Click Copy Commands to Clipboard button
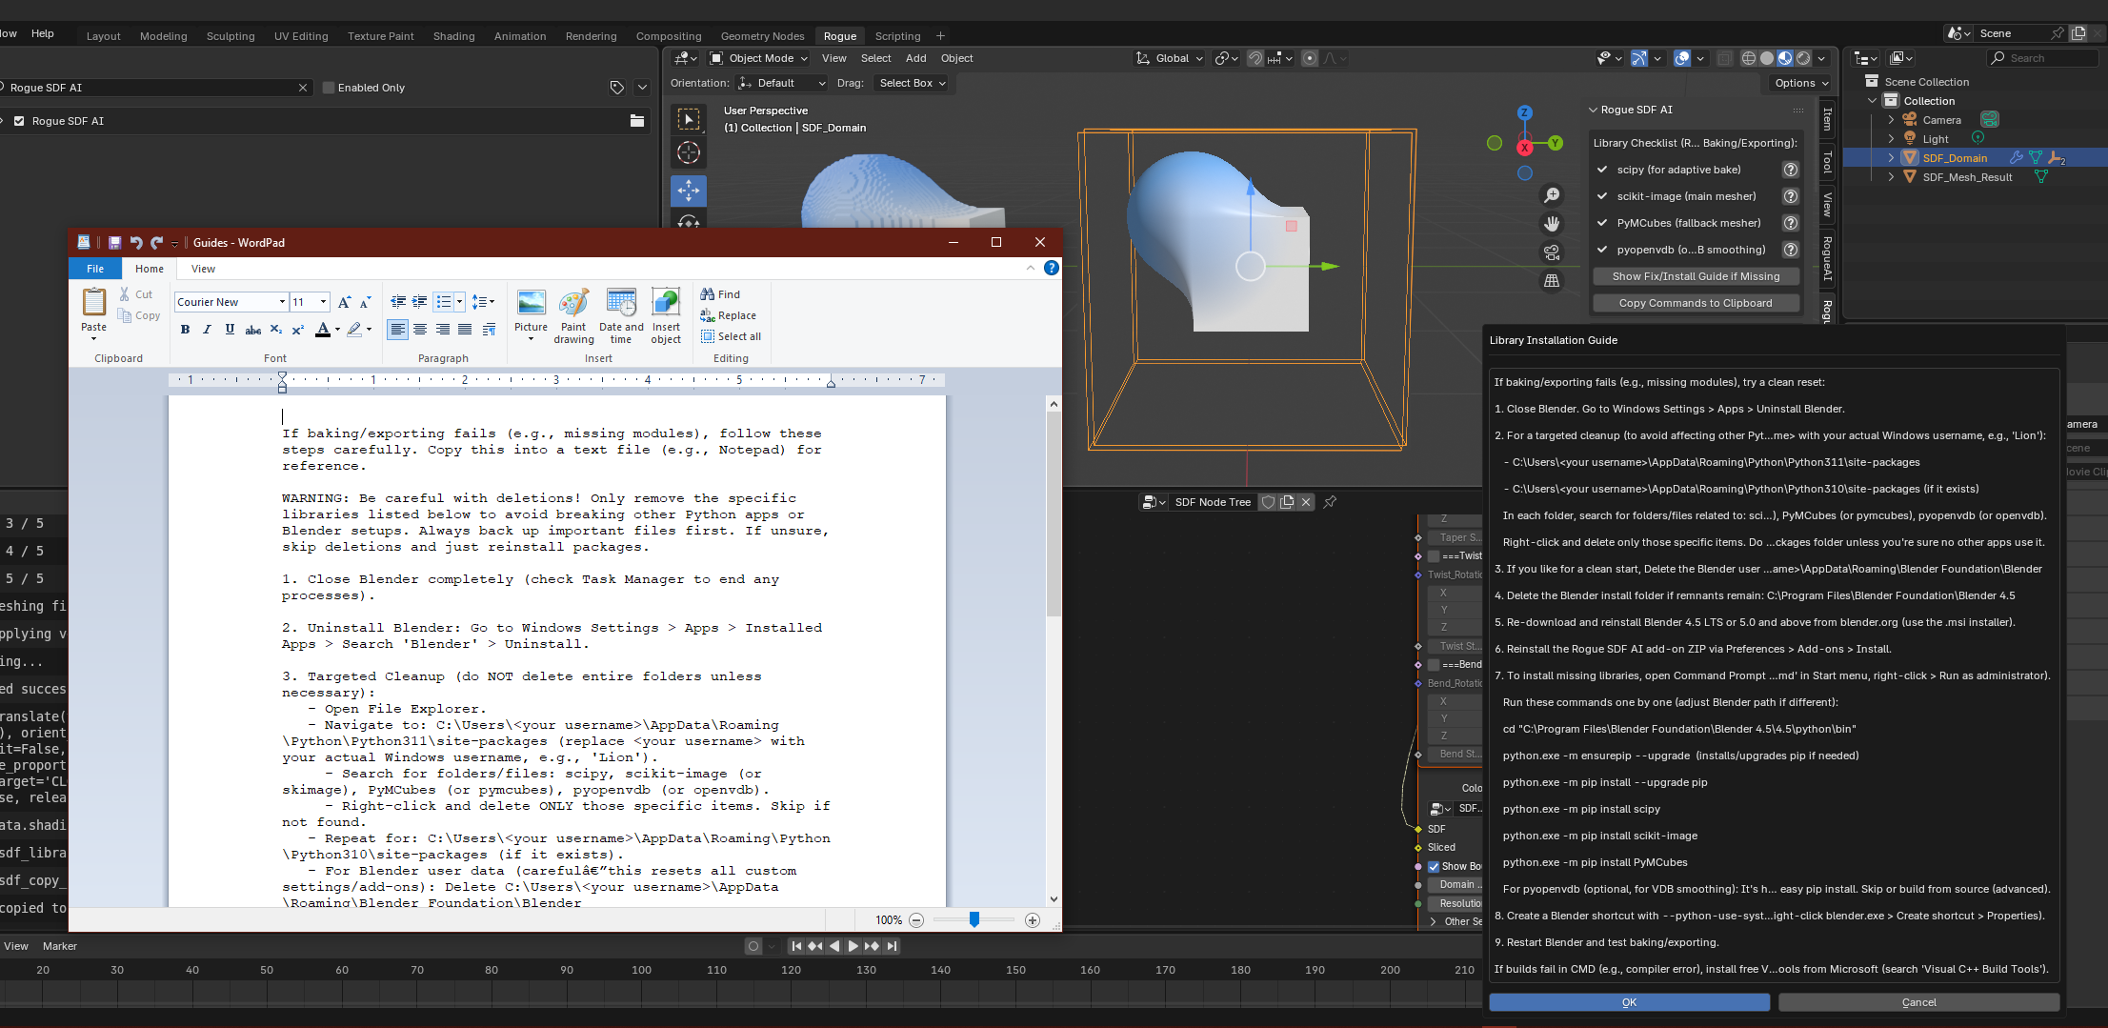The image size is (2108, 1028). click(x=1696, y=303)
